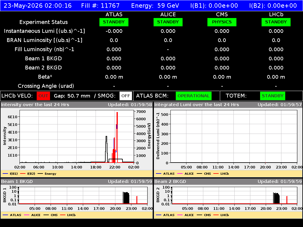Viewport: 303px width, 227px height.
Task: Select the Fill # 11767 text
Action: click(x=100, y=5)
